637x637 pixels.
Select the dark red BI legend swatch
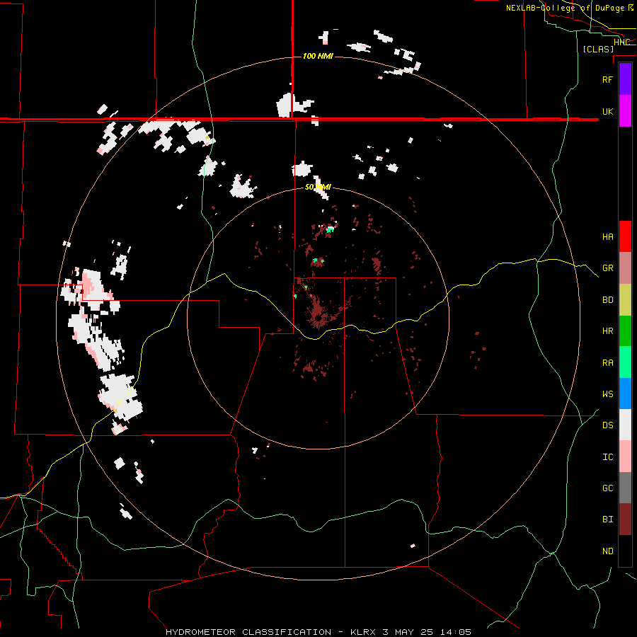tap(625, 520)
